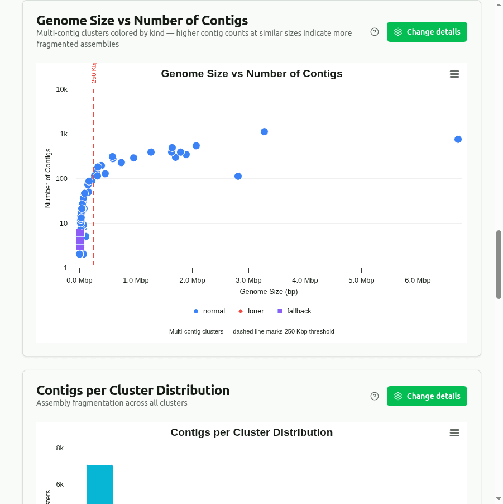Click the gear icon on the bottom Change details button
Viewport: 503px width, 504px height.
(398, 396)
